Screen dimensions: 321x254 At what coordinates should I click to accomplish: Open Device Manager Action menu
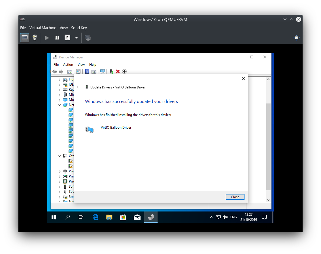[x=68, y=65]
